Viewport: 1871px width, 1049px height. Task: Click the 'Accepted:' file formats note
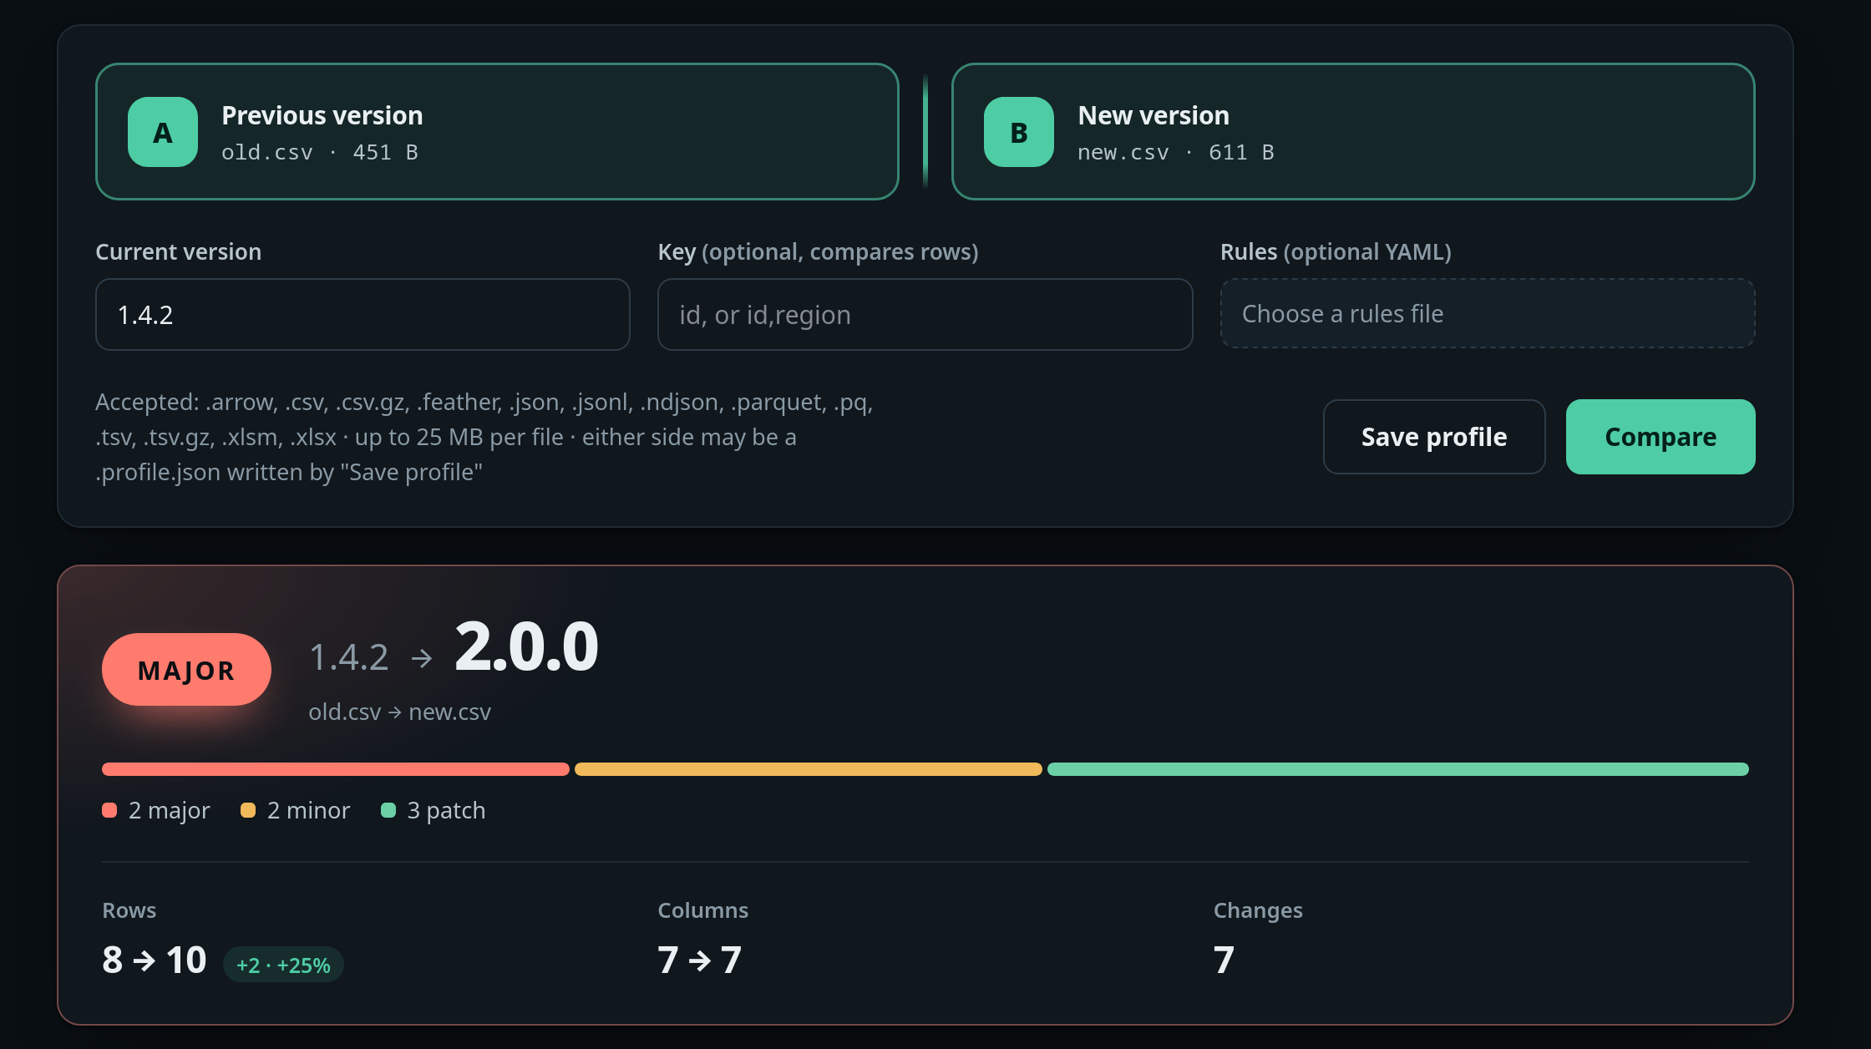[x=484, y=437]
